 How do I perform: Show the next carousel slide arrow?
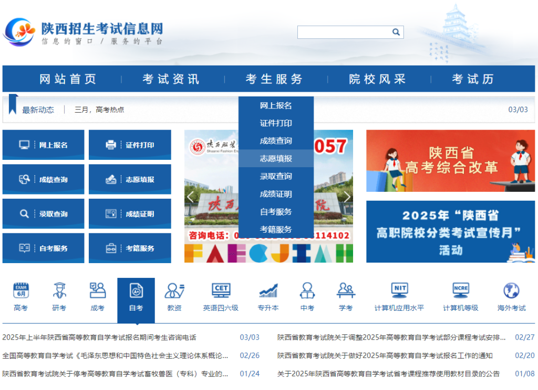click(346, 197)
